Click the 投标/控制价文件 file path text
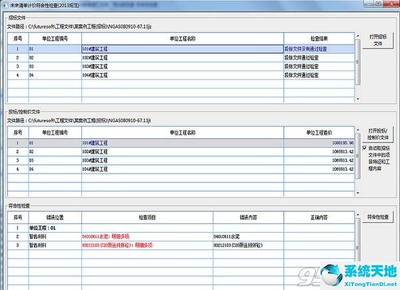The image size is (400, 290). tap(79, 120)
